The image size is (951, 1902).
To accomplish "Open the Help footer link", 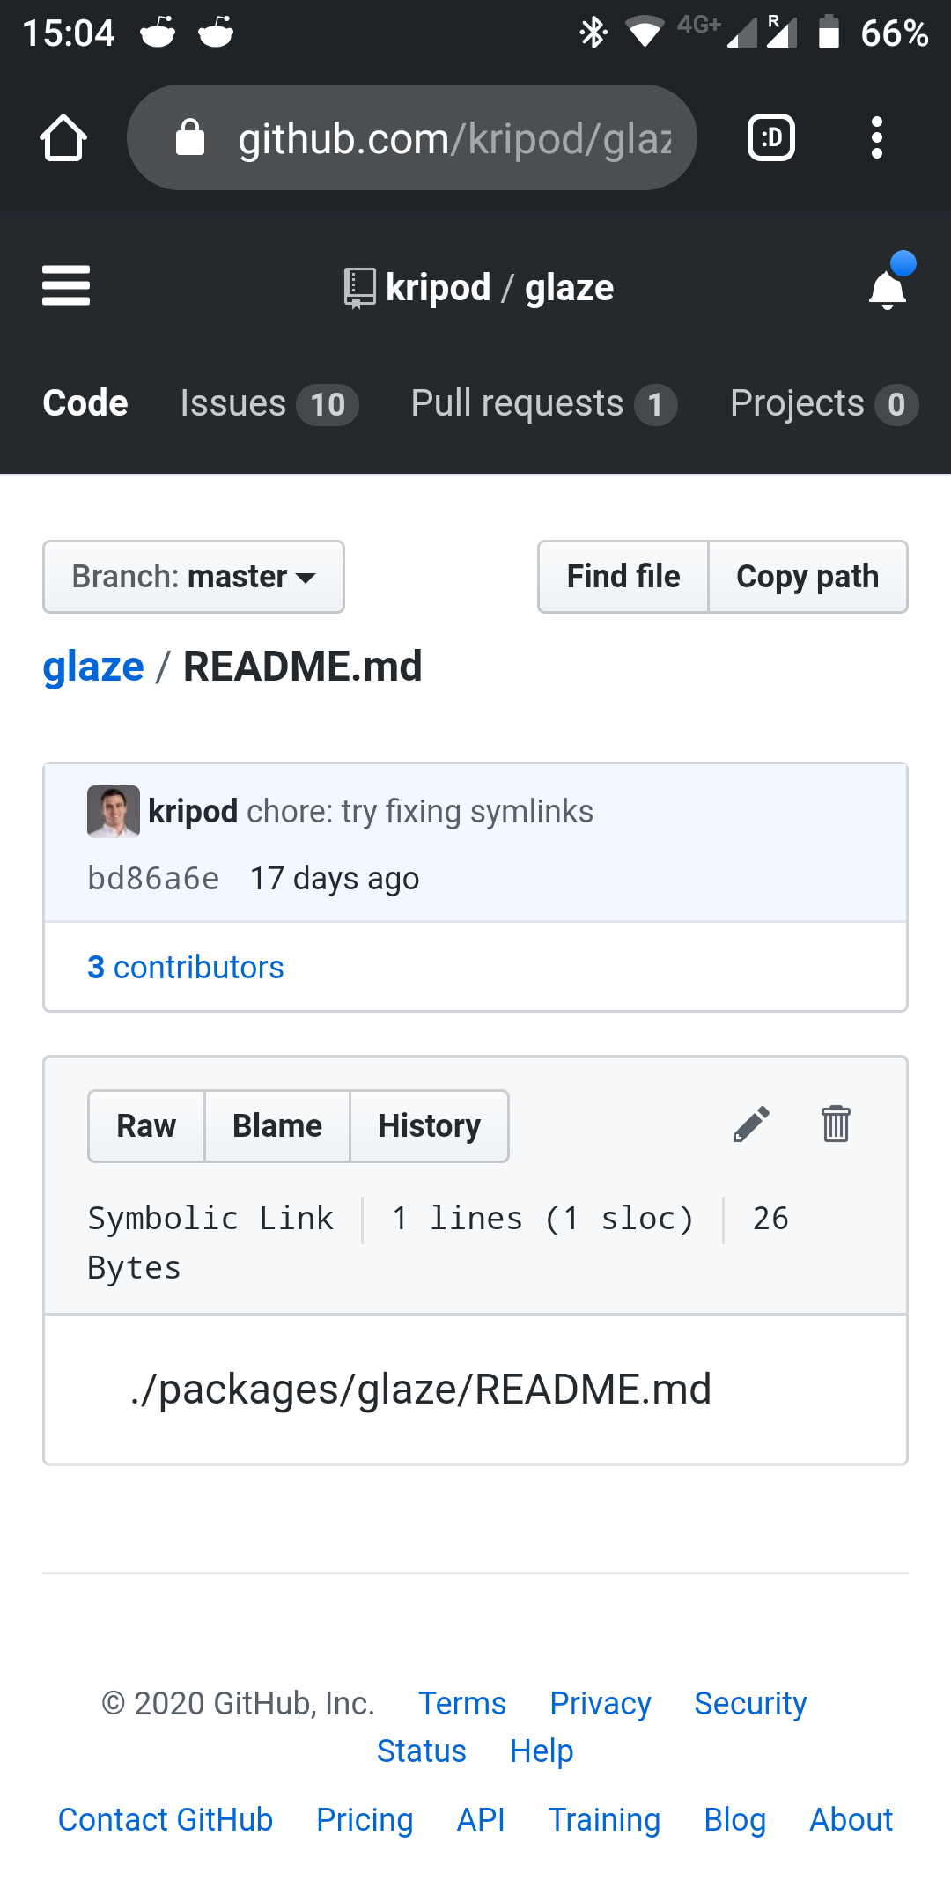I will [542, 1751].
